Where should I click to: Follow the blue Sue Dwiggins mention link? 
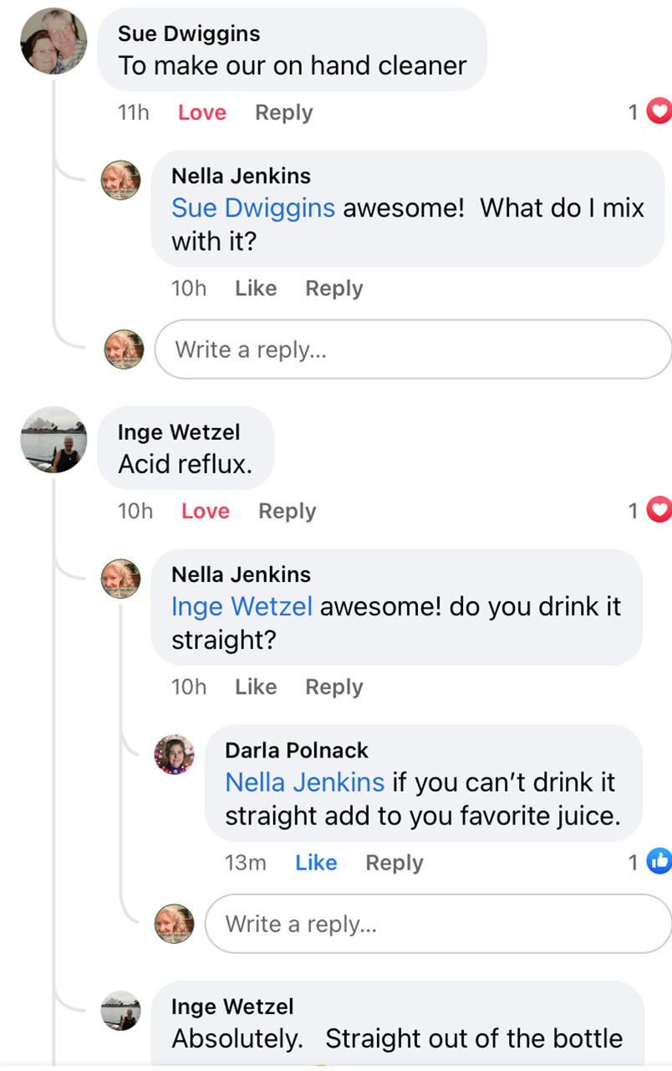(x=253, y=207)
